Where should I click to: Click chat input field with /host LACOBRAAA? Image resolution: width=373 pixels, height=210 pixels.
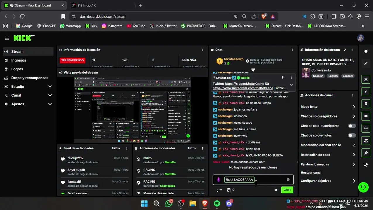click(x=253, y=180)
